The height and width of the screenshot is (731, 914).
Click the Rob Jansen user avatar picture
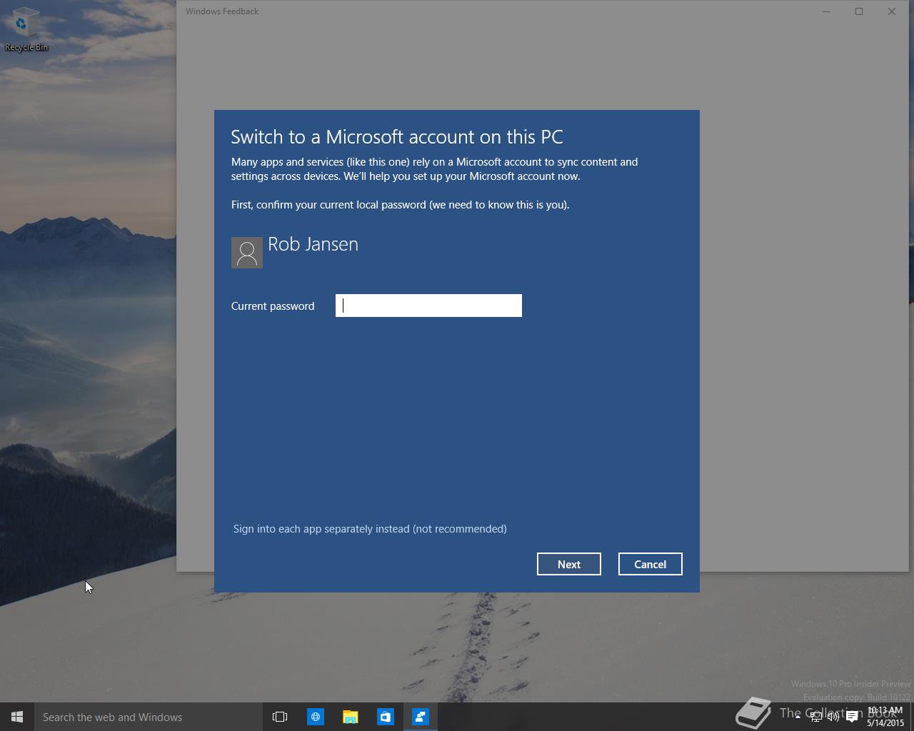[247, 253]
